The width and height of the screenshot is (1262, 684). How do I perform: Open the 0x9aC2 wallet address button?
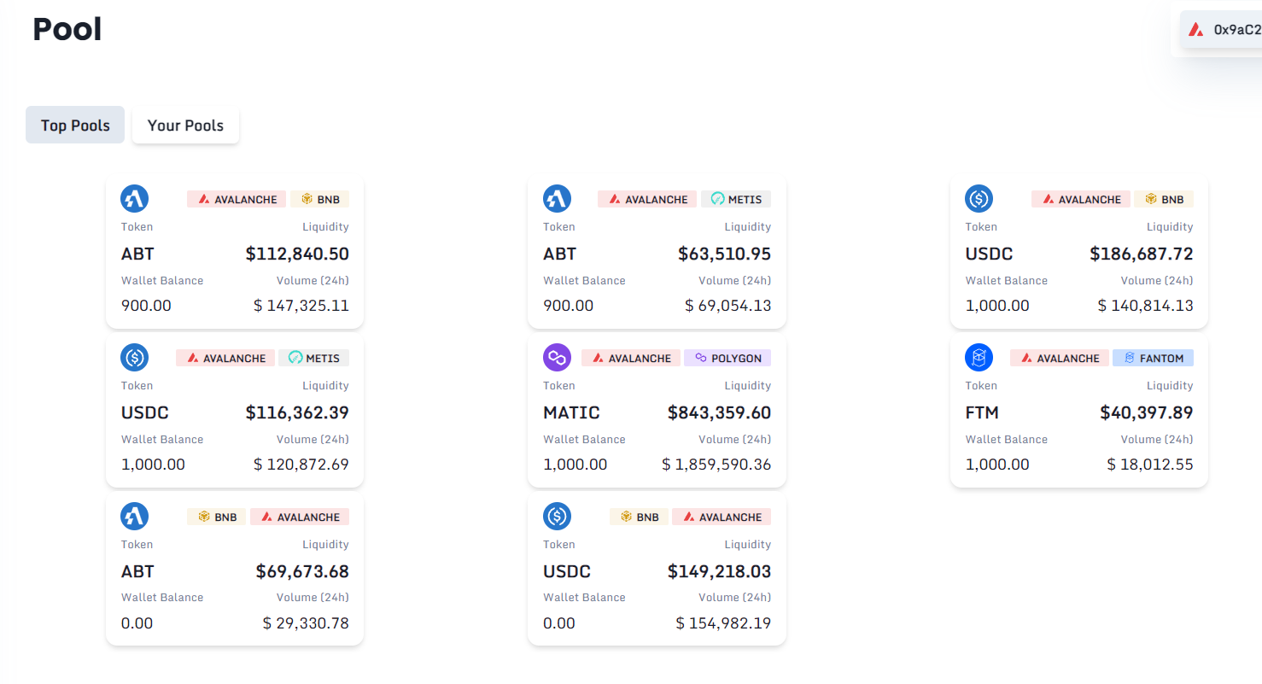pos(1222,30)
